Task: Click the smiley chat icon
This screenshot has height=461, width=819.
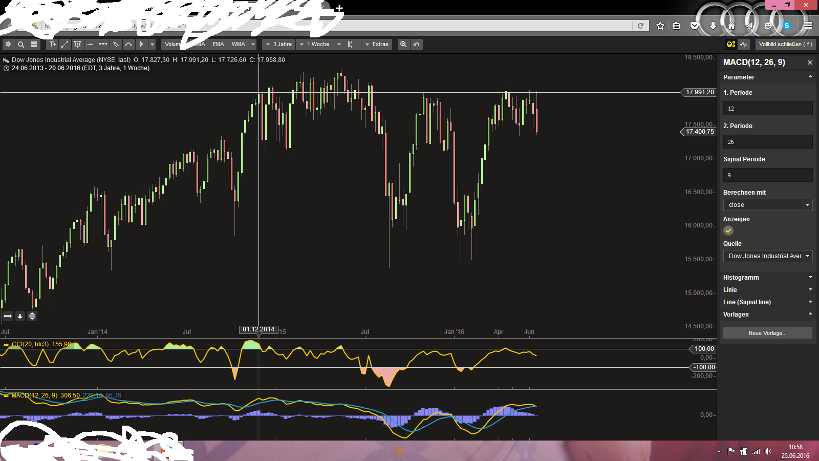Action: pos(768,26)
